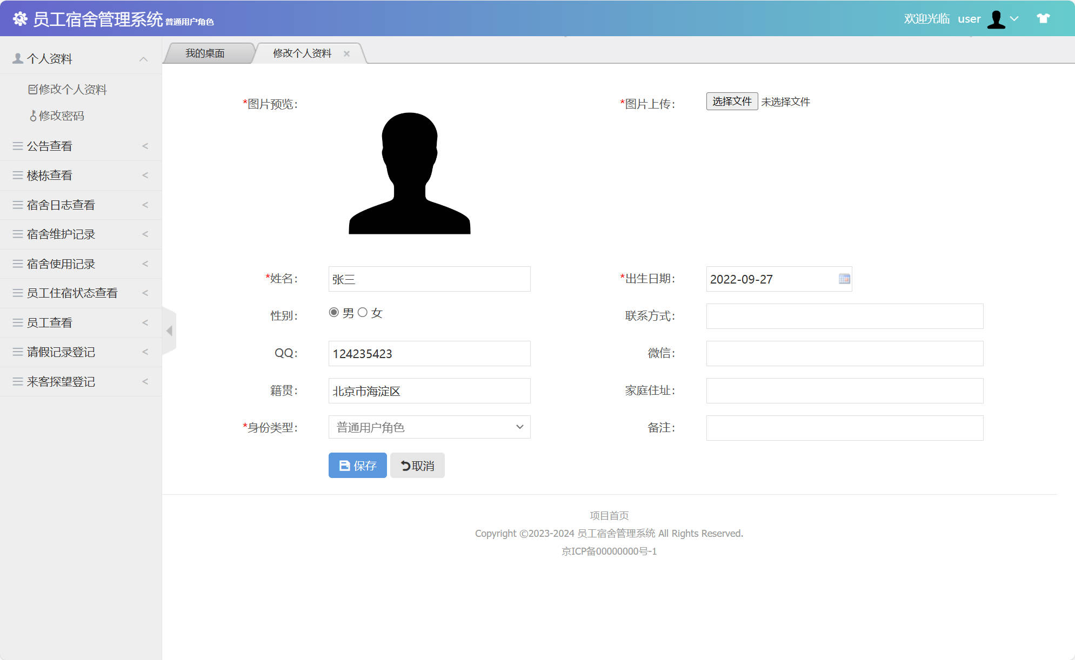Viewport: 1075px width, 660px height.
Task: Click the gear logo icon in top-left header
Action: 21,19
